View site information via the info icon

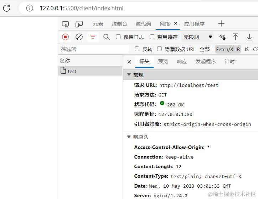[x=30, y=8]
